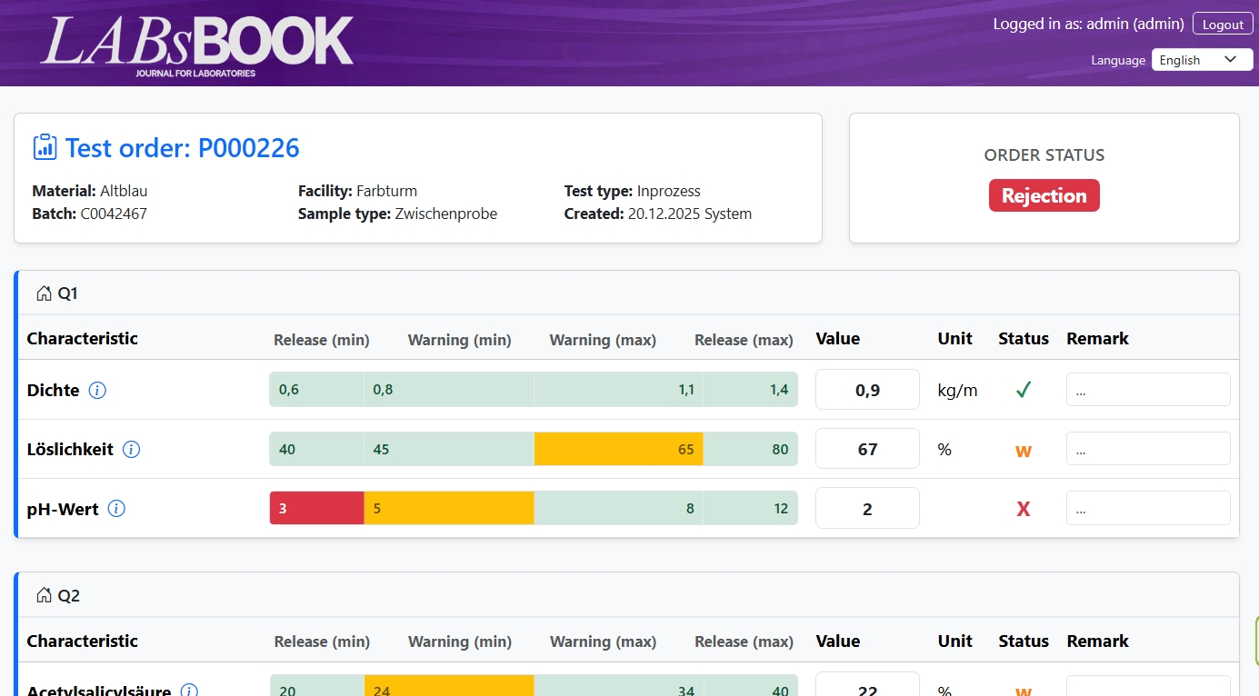The height and width of the screenshot is (696, 1259).
Task: Log out using the Logout button
Action: tap(1223, 25)
